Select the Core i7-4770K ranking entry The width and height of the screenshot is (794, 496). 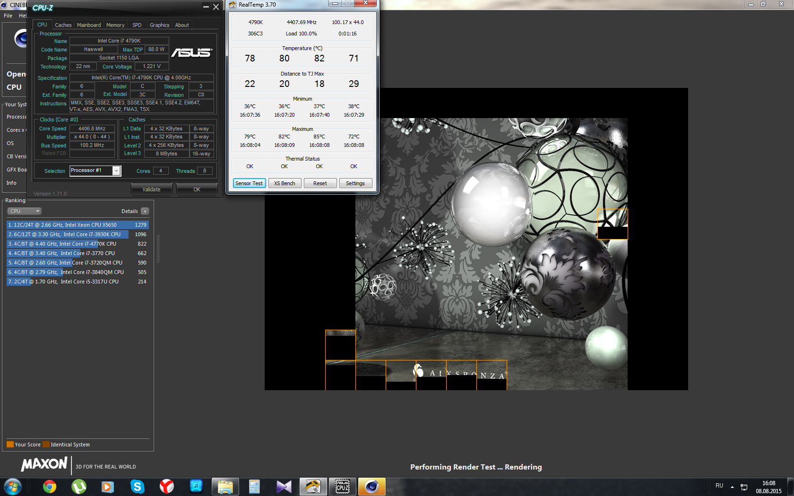78,244
